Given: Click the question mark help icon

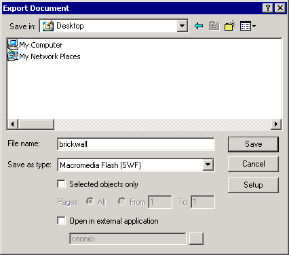Looking at the screenshot, I should pyautogui.click(x=268, y=8).
